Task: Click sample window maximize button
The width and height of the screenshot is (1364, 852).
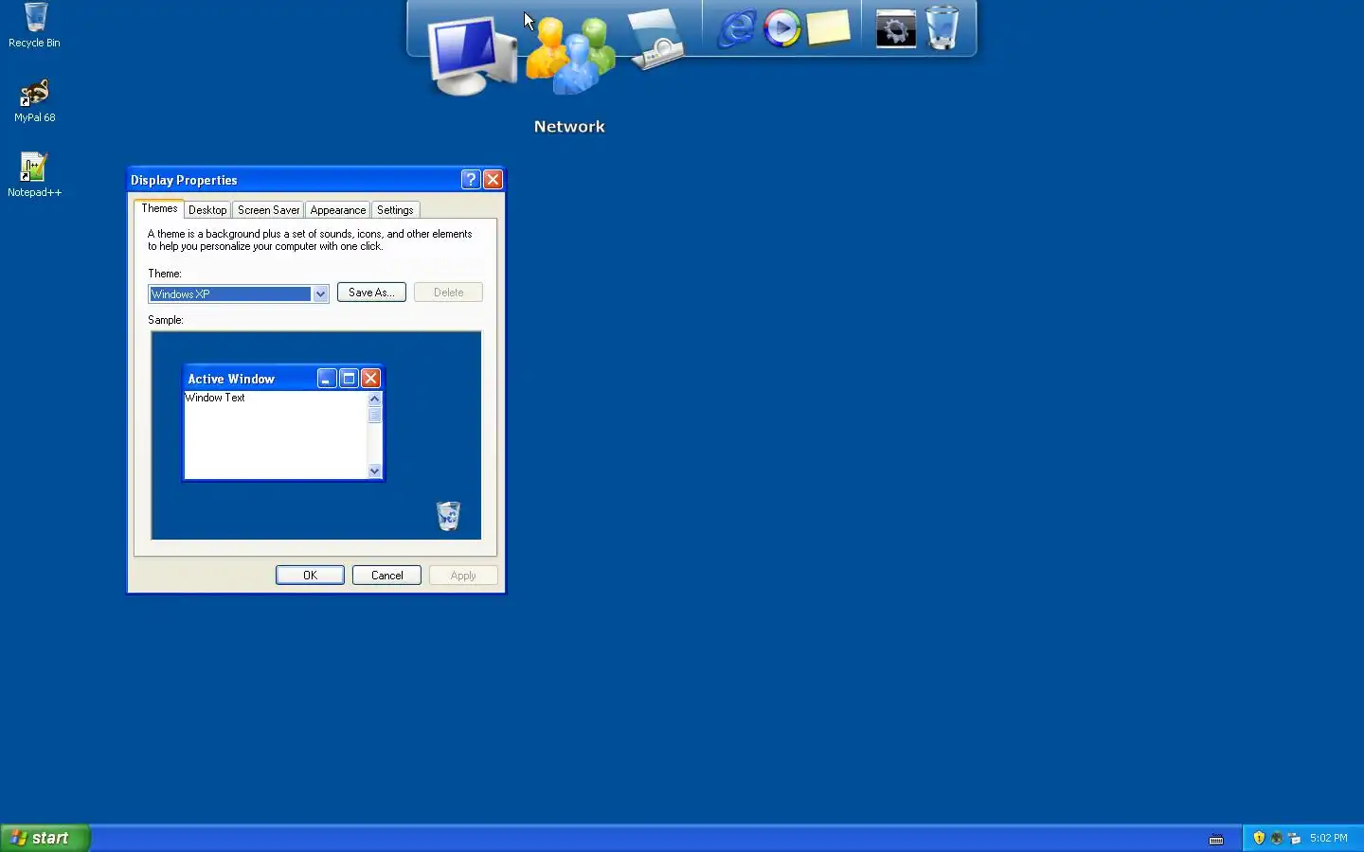Action: (349, 379)
